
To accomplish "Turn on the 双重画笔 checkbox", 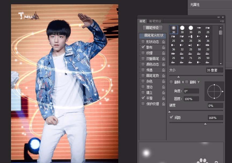I will pyautogui.click(x=143, y=59).
